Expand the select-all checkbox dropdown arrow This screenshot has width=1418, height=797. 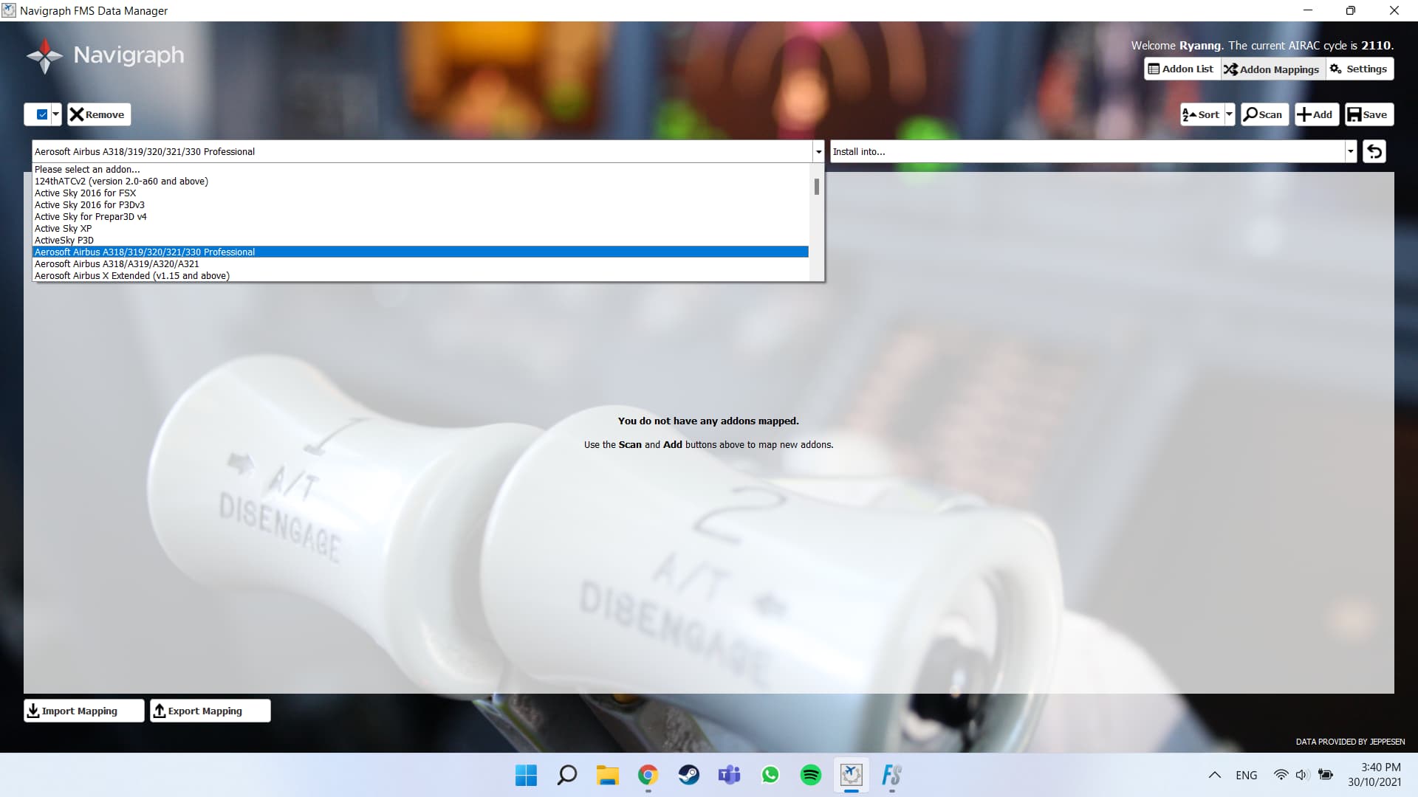55,114
